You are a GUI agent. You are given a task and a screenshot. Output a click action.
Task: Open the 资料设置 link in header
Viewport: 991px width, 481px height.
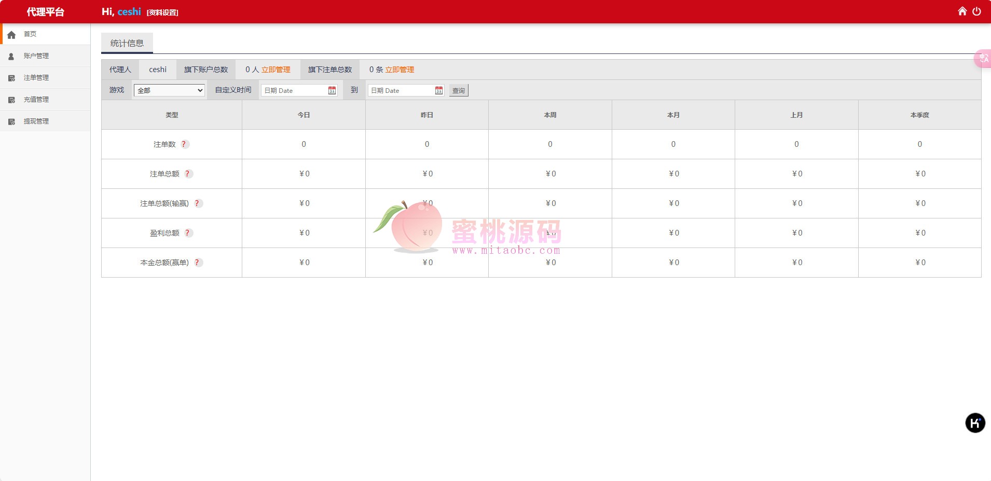point(162,12)
